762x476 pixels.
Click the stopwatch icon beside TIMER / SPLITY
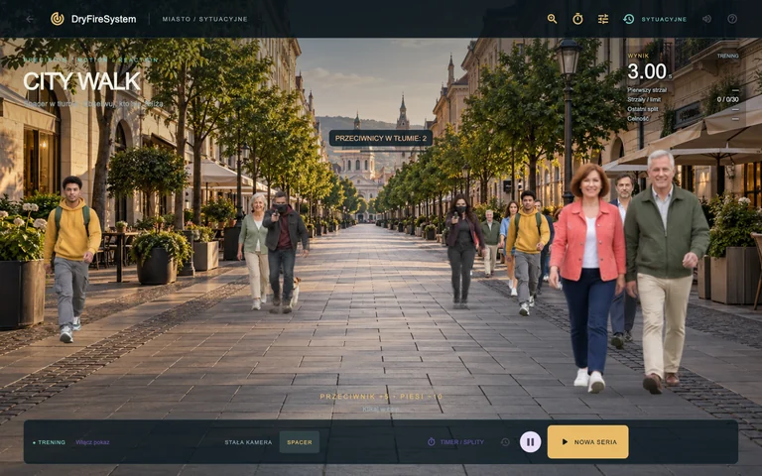(431, 442)
